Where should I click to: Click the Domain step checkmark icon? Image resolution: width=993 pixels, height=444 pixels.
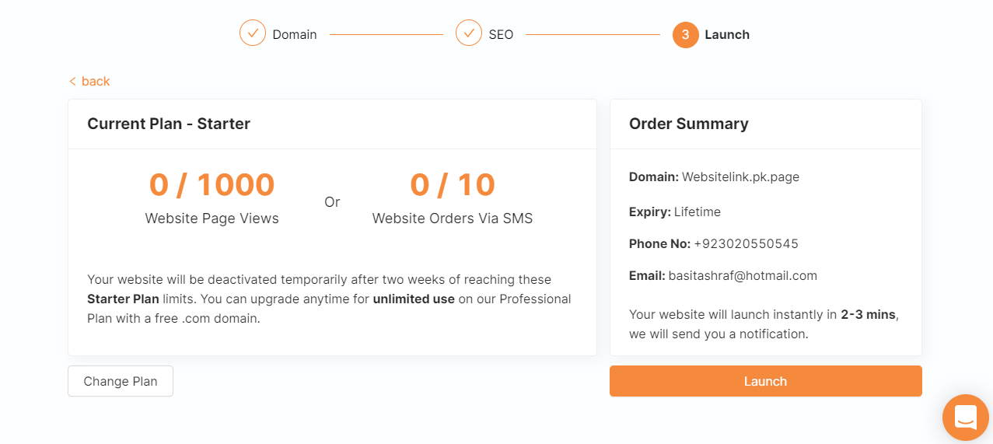[x=253, y=34]
